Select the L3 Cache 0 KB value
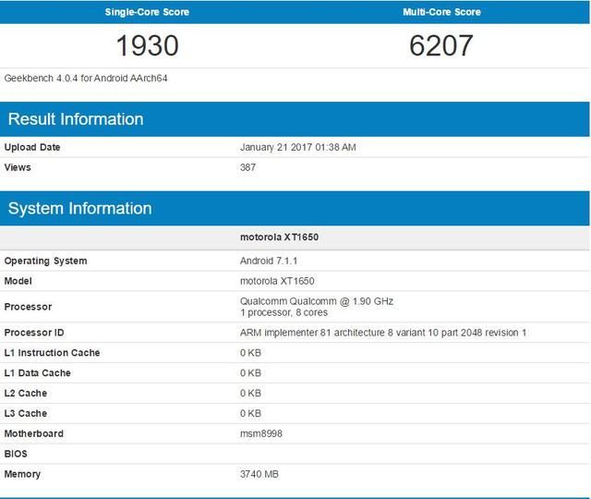591x499 pixels. point(250,413)
